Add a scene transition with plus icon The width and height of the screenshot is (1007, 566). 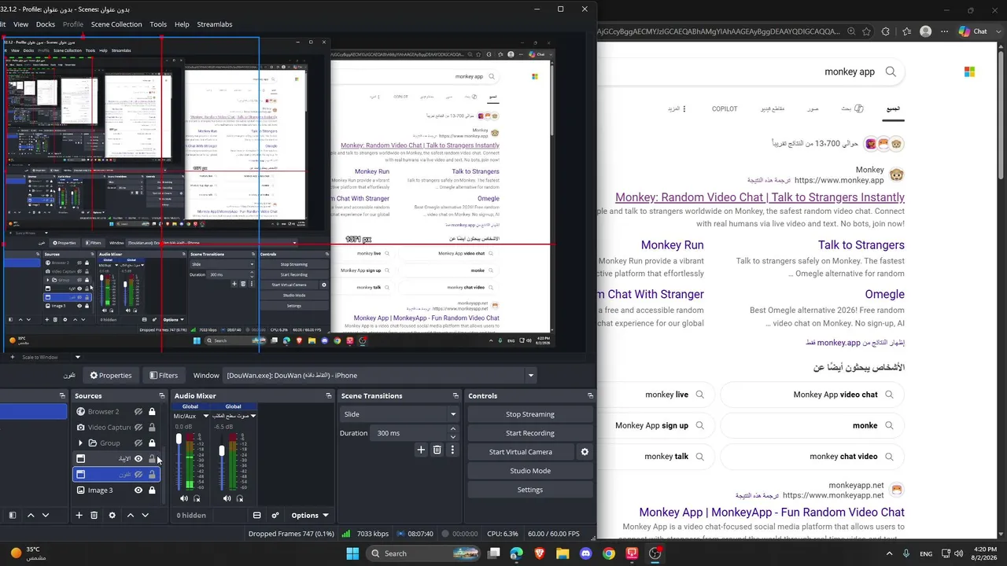tap(421, 450)
